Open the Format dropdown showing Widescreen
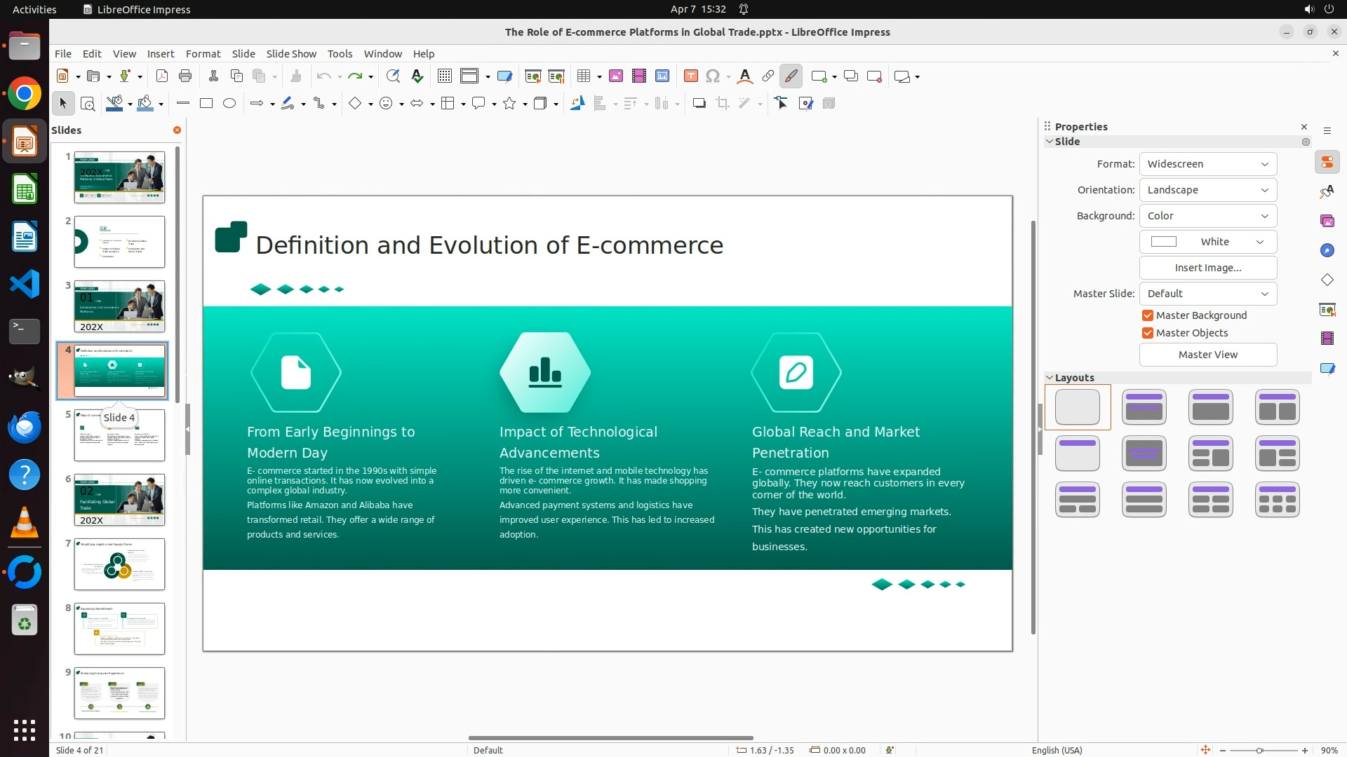1347x757 pixels. click(x=1207, y=164)
